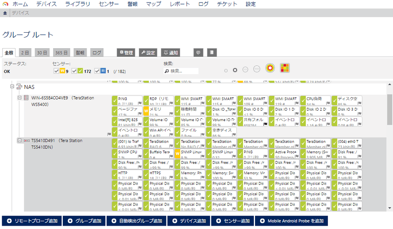
Task: Click the WIN-6S5E4CO4VE9 server device icon
Action: click(x=26, y=98)
